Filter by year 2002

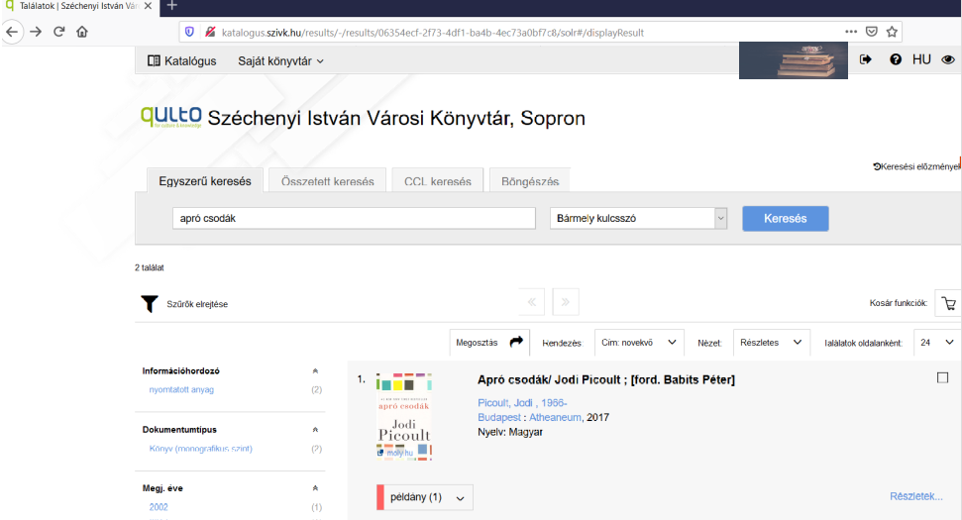[159, 507]
